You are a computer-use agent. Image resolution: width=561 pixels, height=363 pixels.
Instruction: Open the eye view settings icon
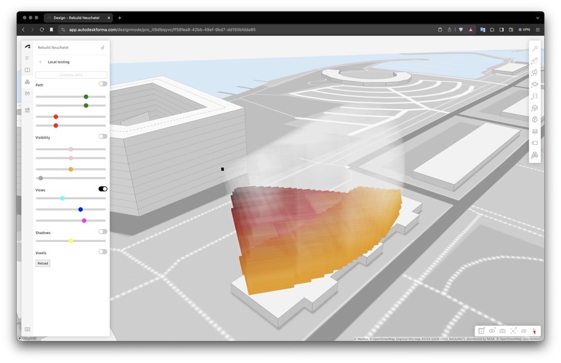pyautogui.click(x=491, y=331)
